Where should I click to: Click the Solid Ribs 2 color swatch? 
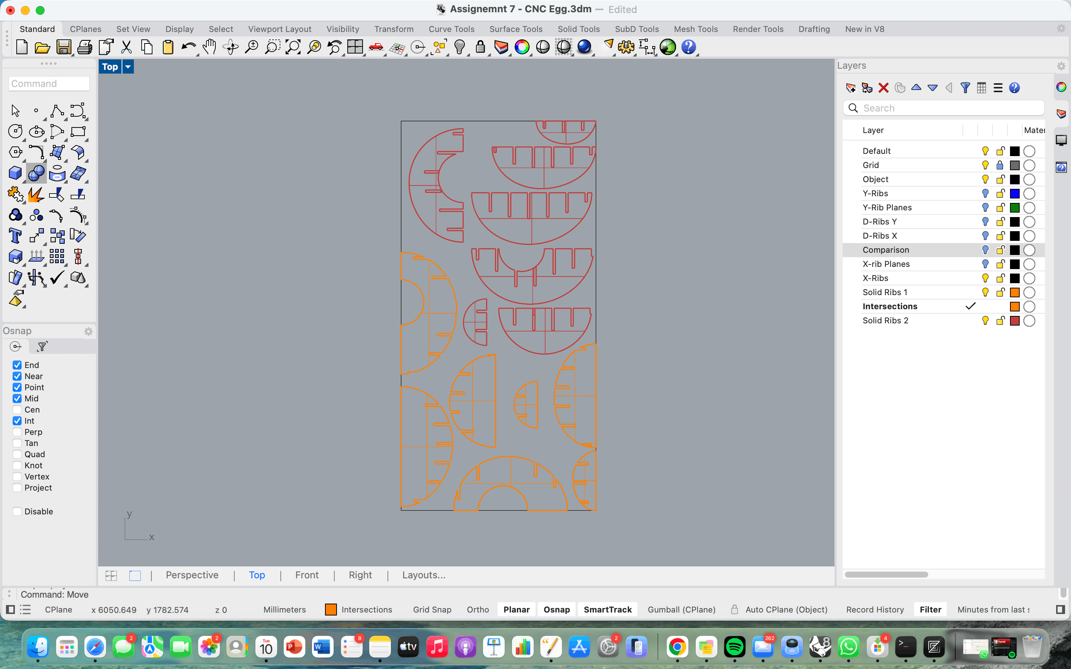click(x=1014, y=320)
